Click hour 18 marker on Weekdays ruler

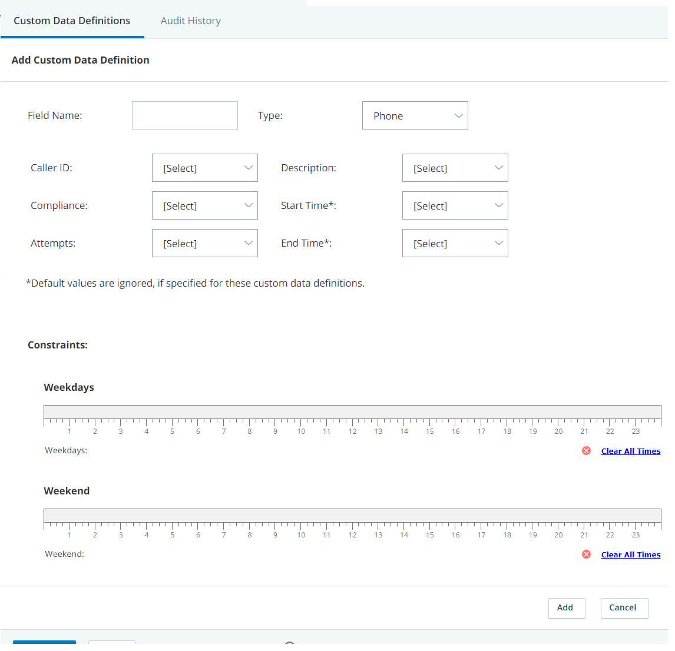[507, 431]
